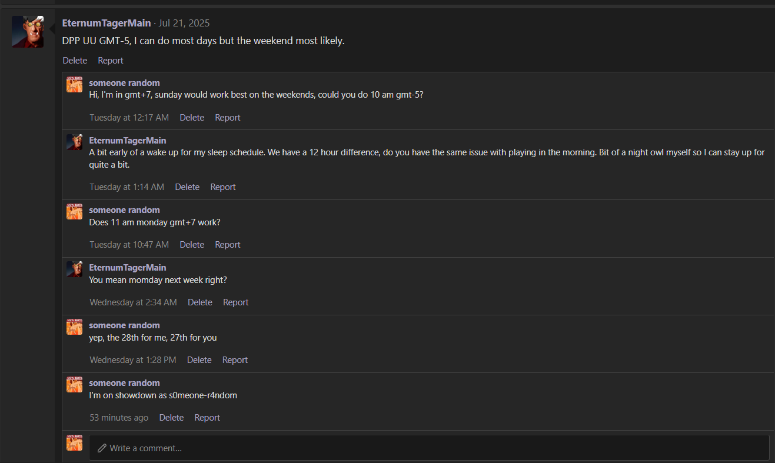Open EternumTagerMain username on the main post
Screen dimensions: 775x463
106,23
